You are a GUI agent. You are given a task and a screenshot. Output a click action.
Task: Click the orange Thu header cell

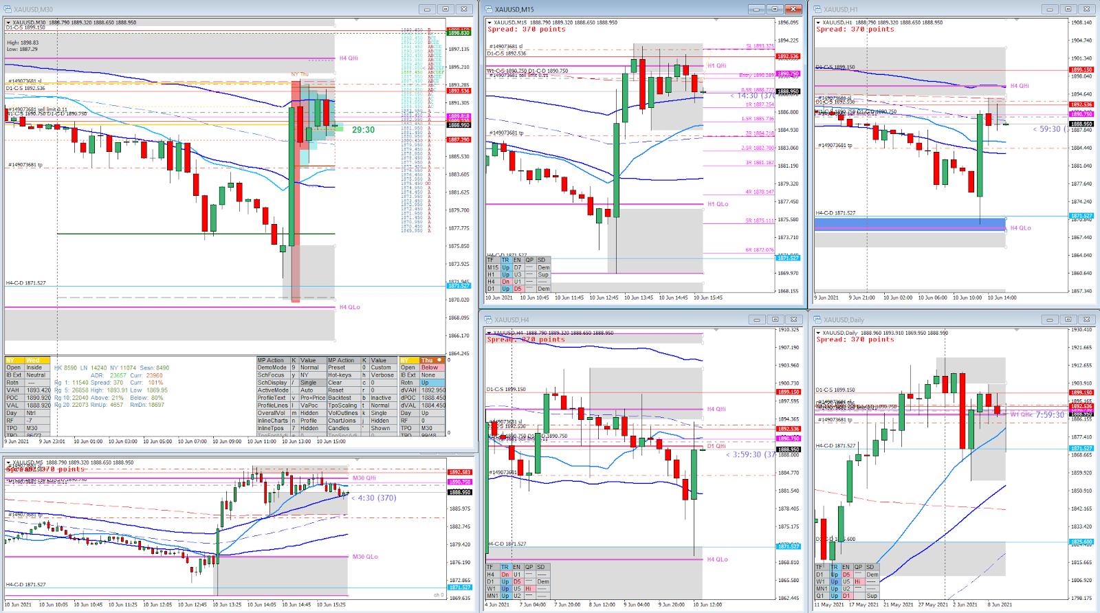(x=432, y=360)
